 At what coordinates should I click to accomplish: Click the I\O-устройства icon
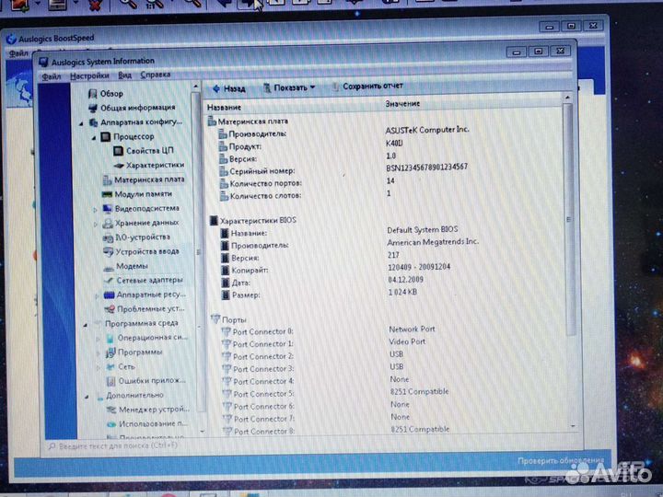(x=109, y=238)
